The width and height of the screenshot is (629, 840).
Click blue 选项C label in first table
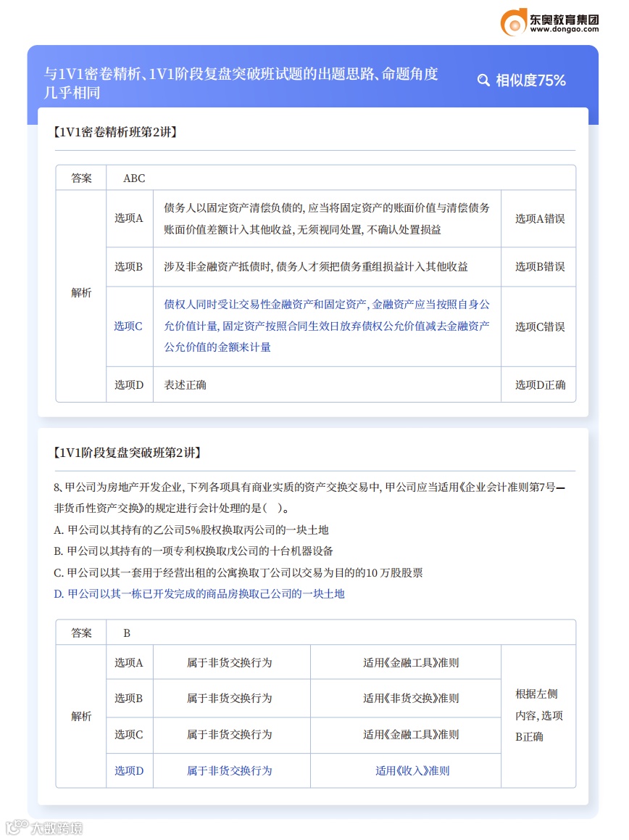[x=128, y=326]
